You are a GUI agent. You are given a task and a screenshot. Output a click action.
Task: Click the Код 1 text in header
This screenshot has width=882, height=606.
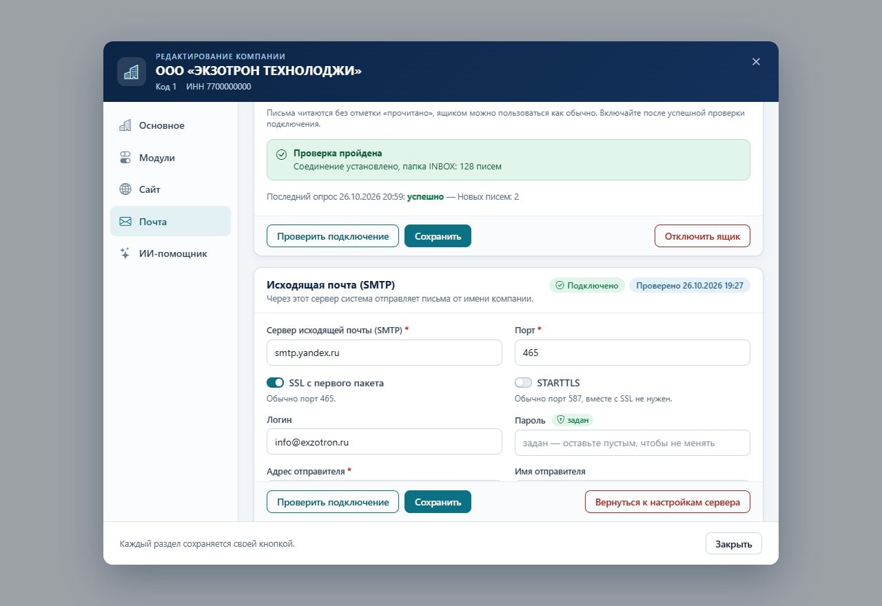coord(166,87)
